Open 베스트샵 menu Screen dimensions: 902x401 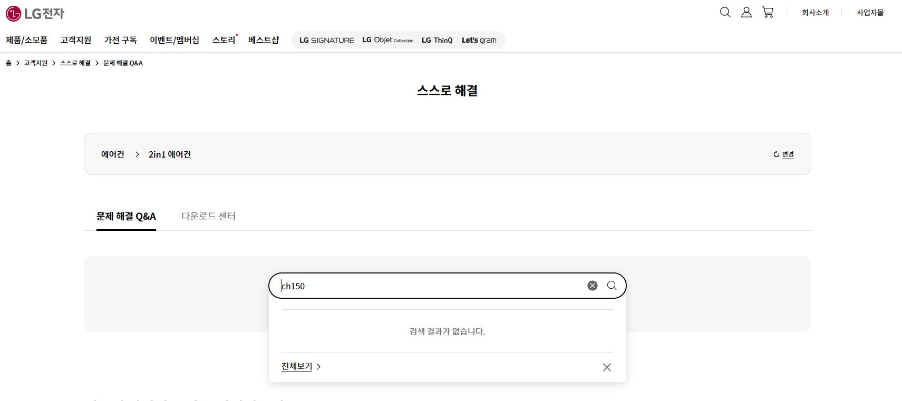(x=264, y=40)
